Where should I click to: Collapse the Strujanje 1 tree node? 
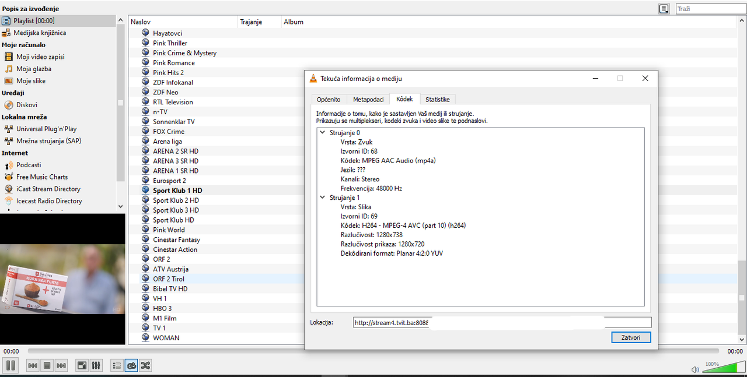(322, 198)
